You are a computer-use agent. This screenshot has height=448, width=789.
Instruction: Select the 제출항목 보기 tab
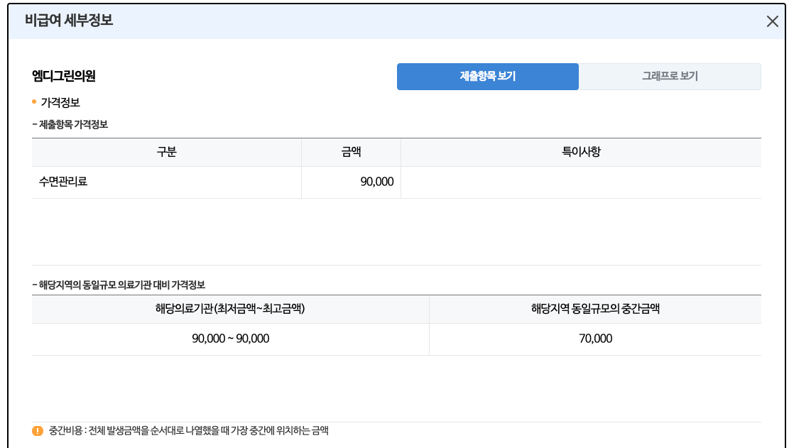point(488,76)
